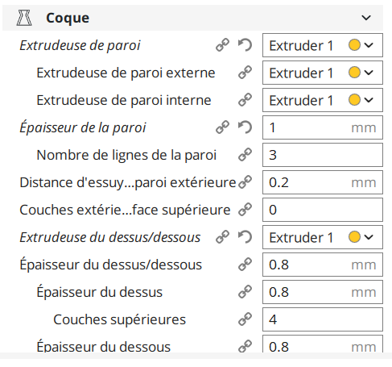Reset Extrudeuse du dessus/dessous with revert arrow
This screenshot has width=392, height=367.
point(245,237)
